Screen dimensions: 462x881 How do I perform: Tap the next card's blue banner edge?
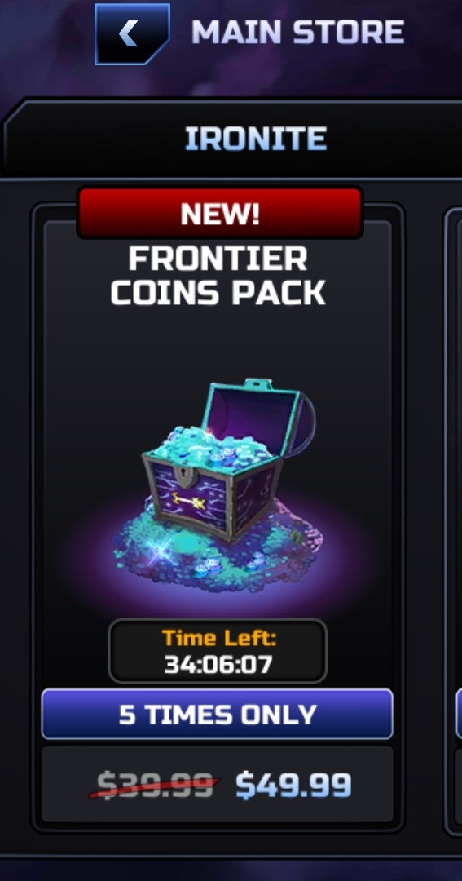(459, 714)
